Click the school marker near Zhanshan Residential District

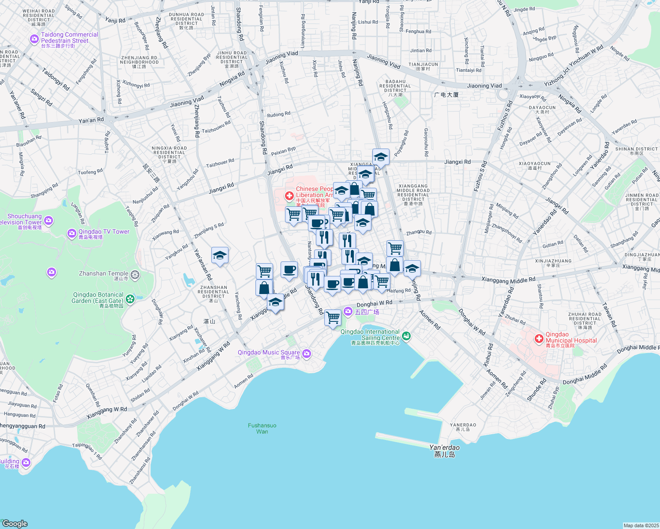[220, 255]
